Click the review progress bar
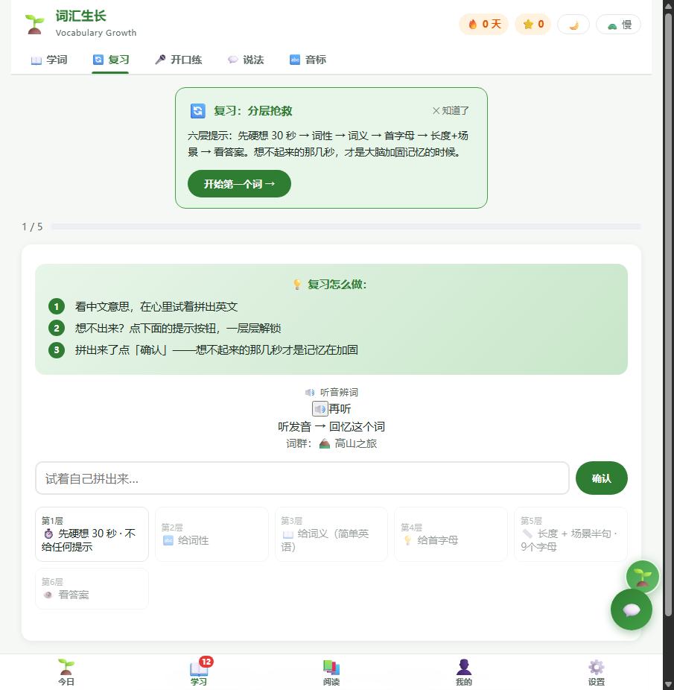This screenshot has width=674, height=690. point(346,227)
